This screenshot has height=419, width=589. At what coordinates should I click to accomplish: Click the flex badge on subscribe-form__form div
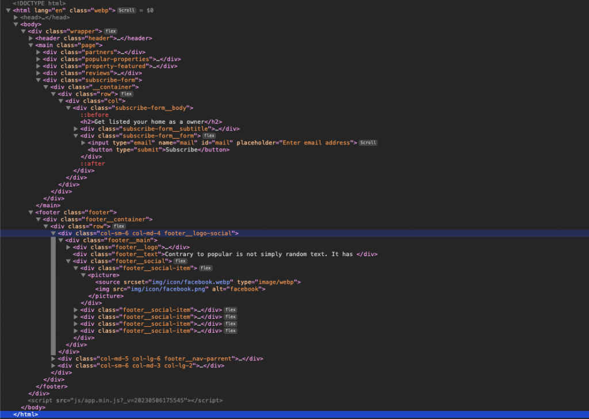pos(209,136)
